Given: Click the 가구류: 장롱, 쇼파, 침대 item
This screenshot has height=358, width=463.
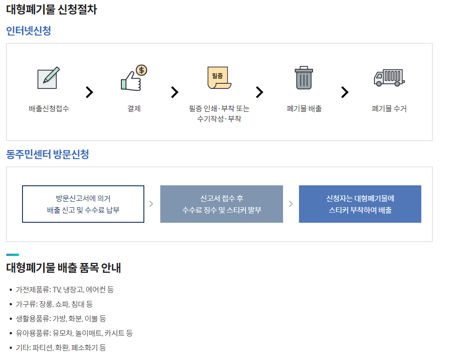Looking at the screenshot, I should click(54, 304).
